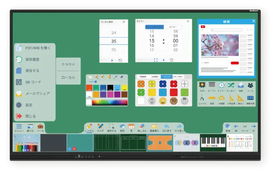
Task: Toggle fullscreen on the timer panel
Action: pos(156,60)
